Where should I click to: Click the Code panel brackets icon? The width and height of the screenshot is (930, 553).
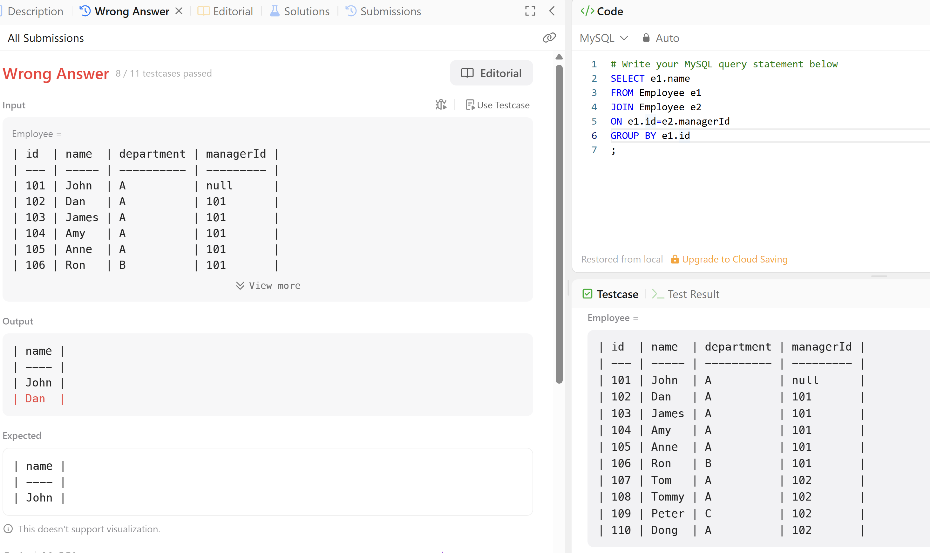click(x=587, y=11)
